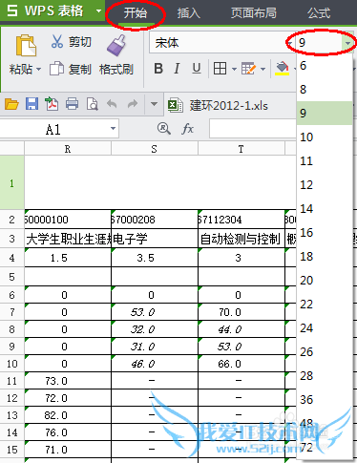Click the fill color bucket icon
The height and width of the screenshot is (463, 357).
click(x=282, y=69)
